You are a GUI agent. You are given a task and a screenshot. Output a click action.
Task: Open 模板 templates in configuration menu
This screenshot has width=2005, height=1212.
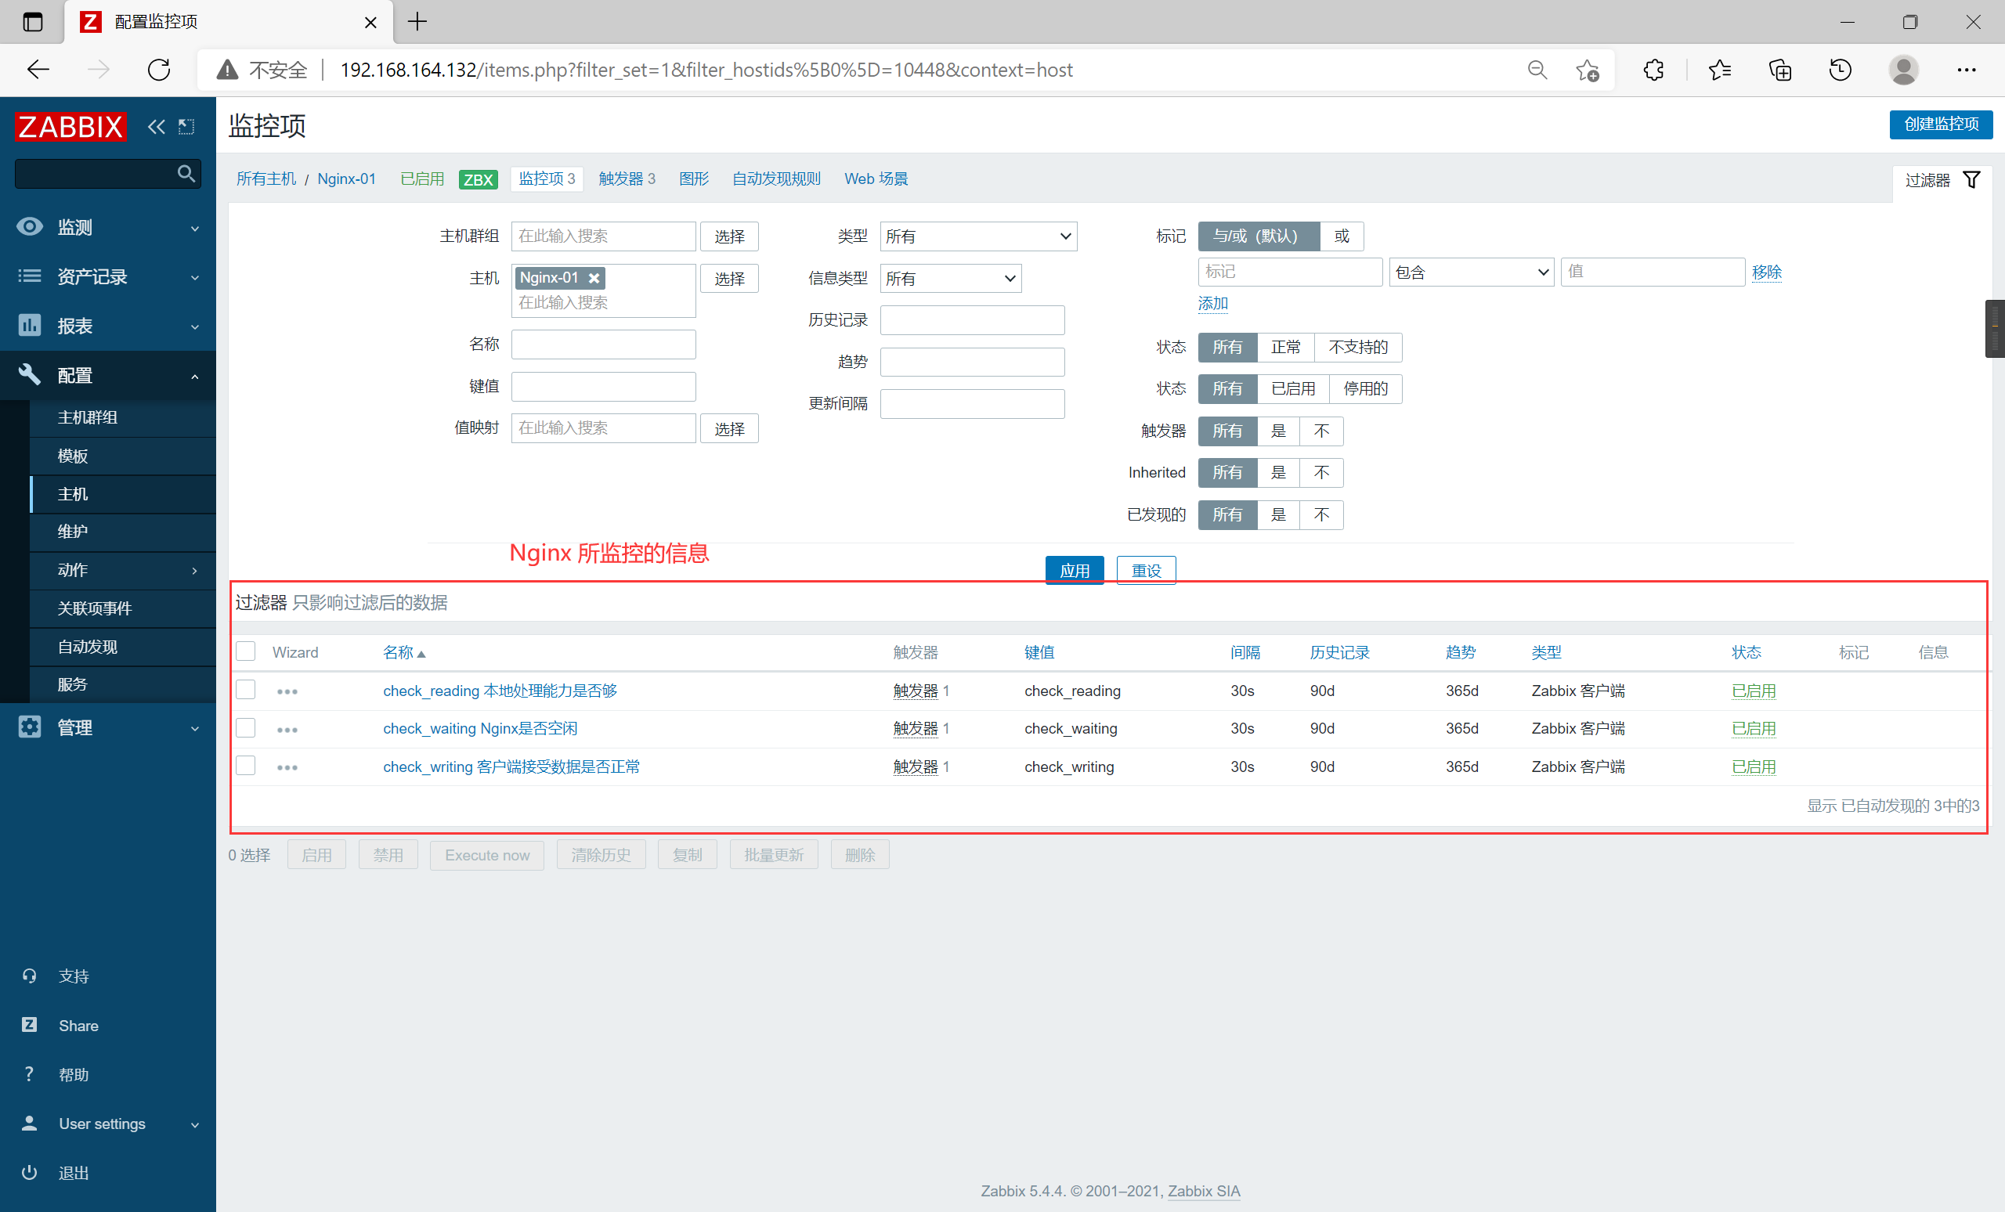tap(72, 456)
